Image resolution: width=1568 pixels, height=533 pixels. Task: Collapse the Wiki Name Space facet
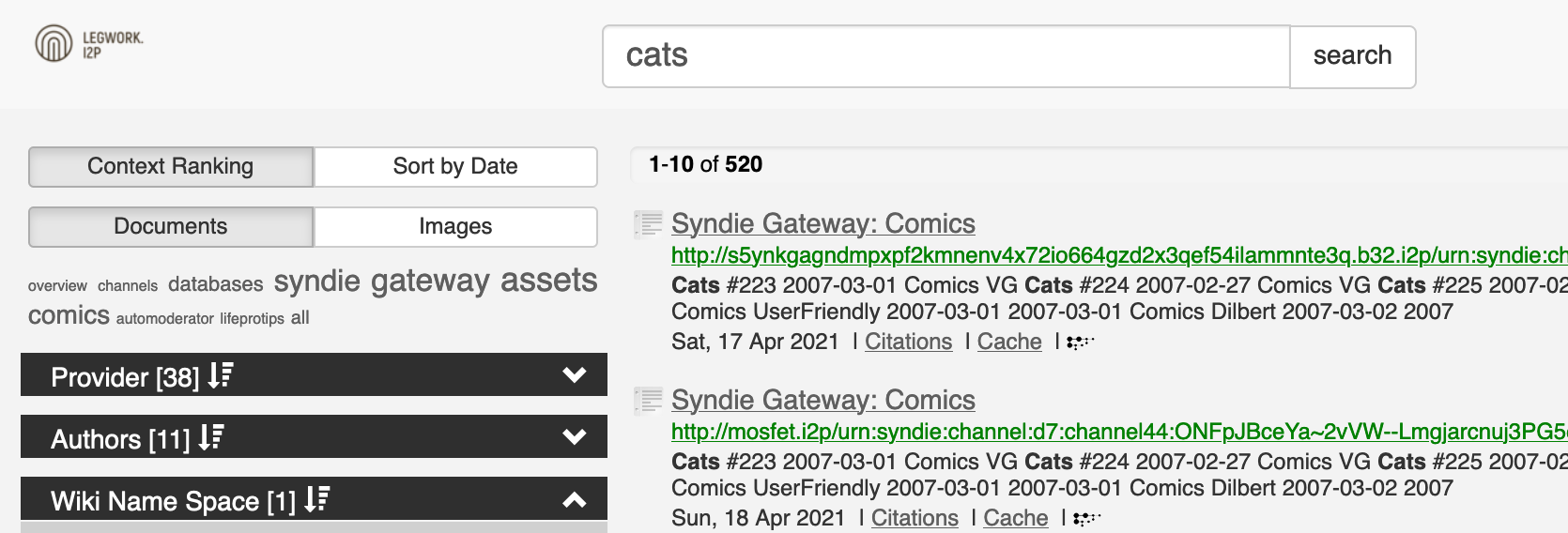pos(574,500)
